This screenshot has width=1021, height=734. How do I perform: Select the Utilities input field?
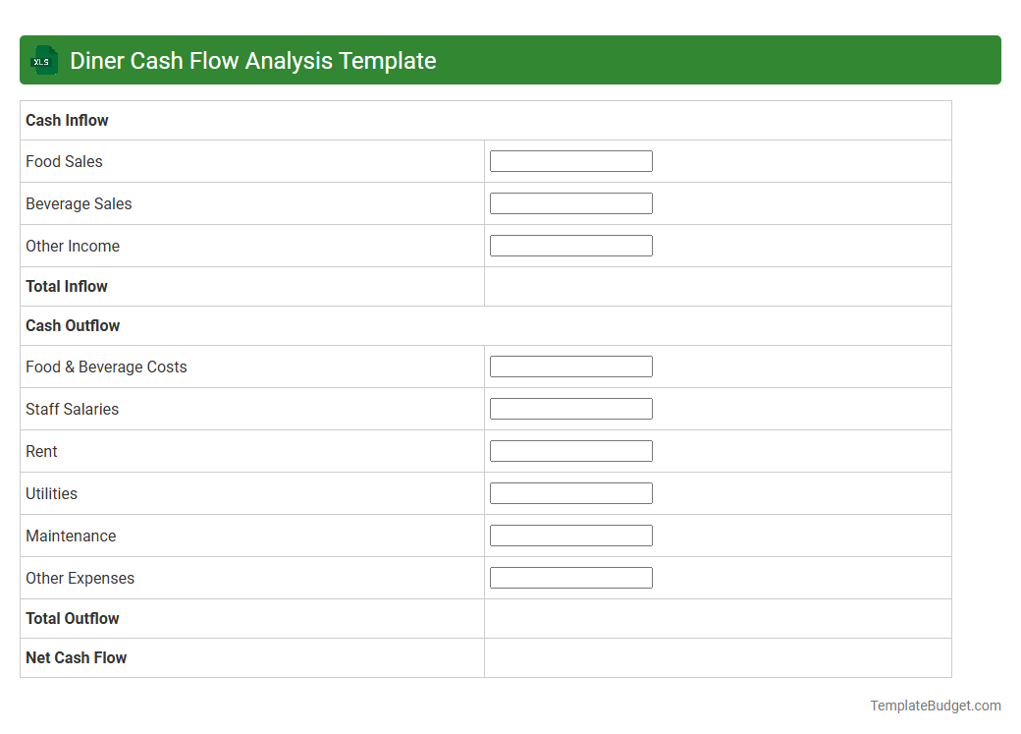pyautogui.click(x=570, y=492)
